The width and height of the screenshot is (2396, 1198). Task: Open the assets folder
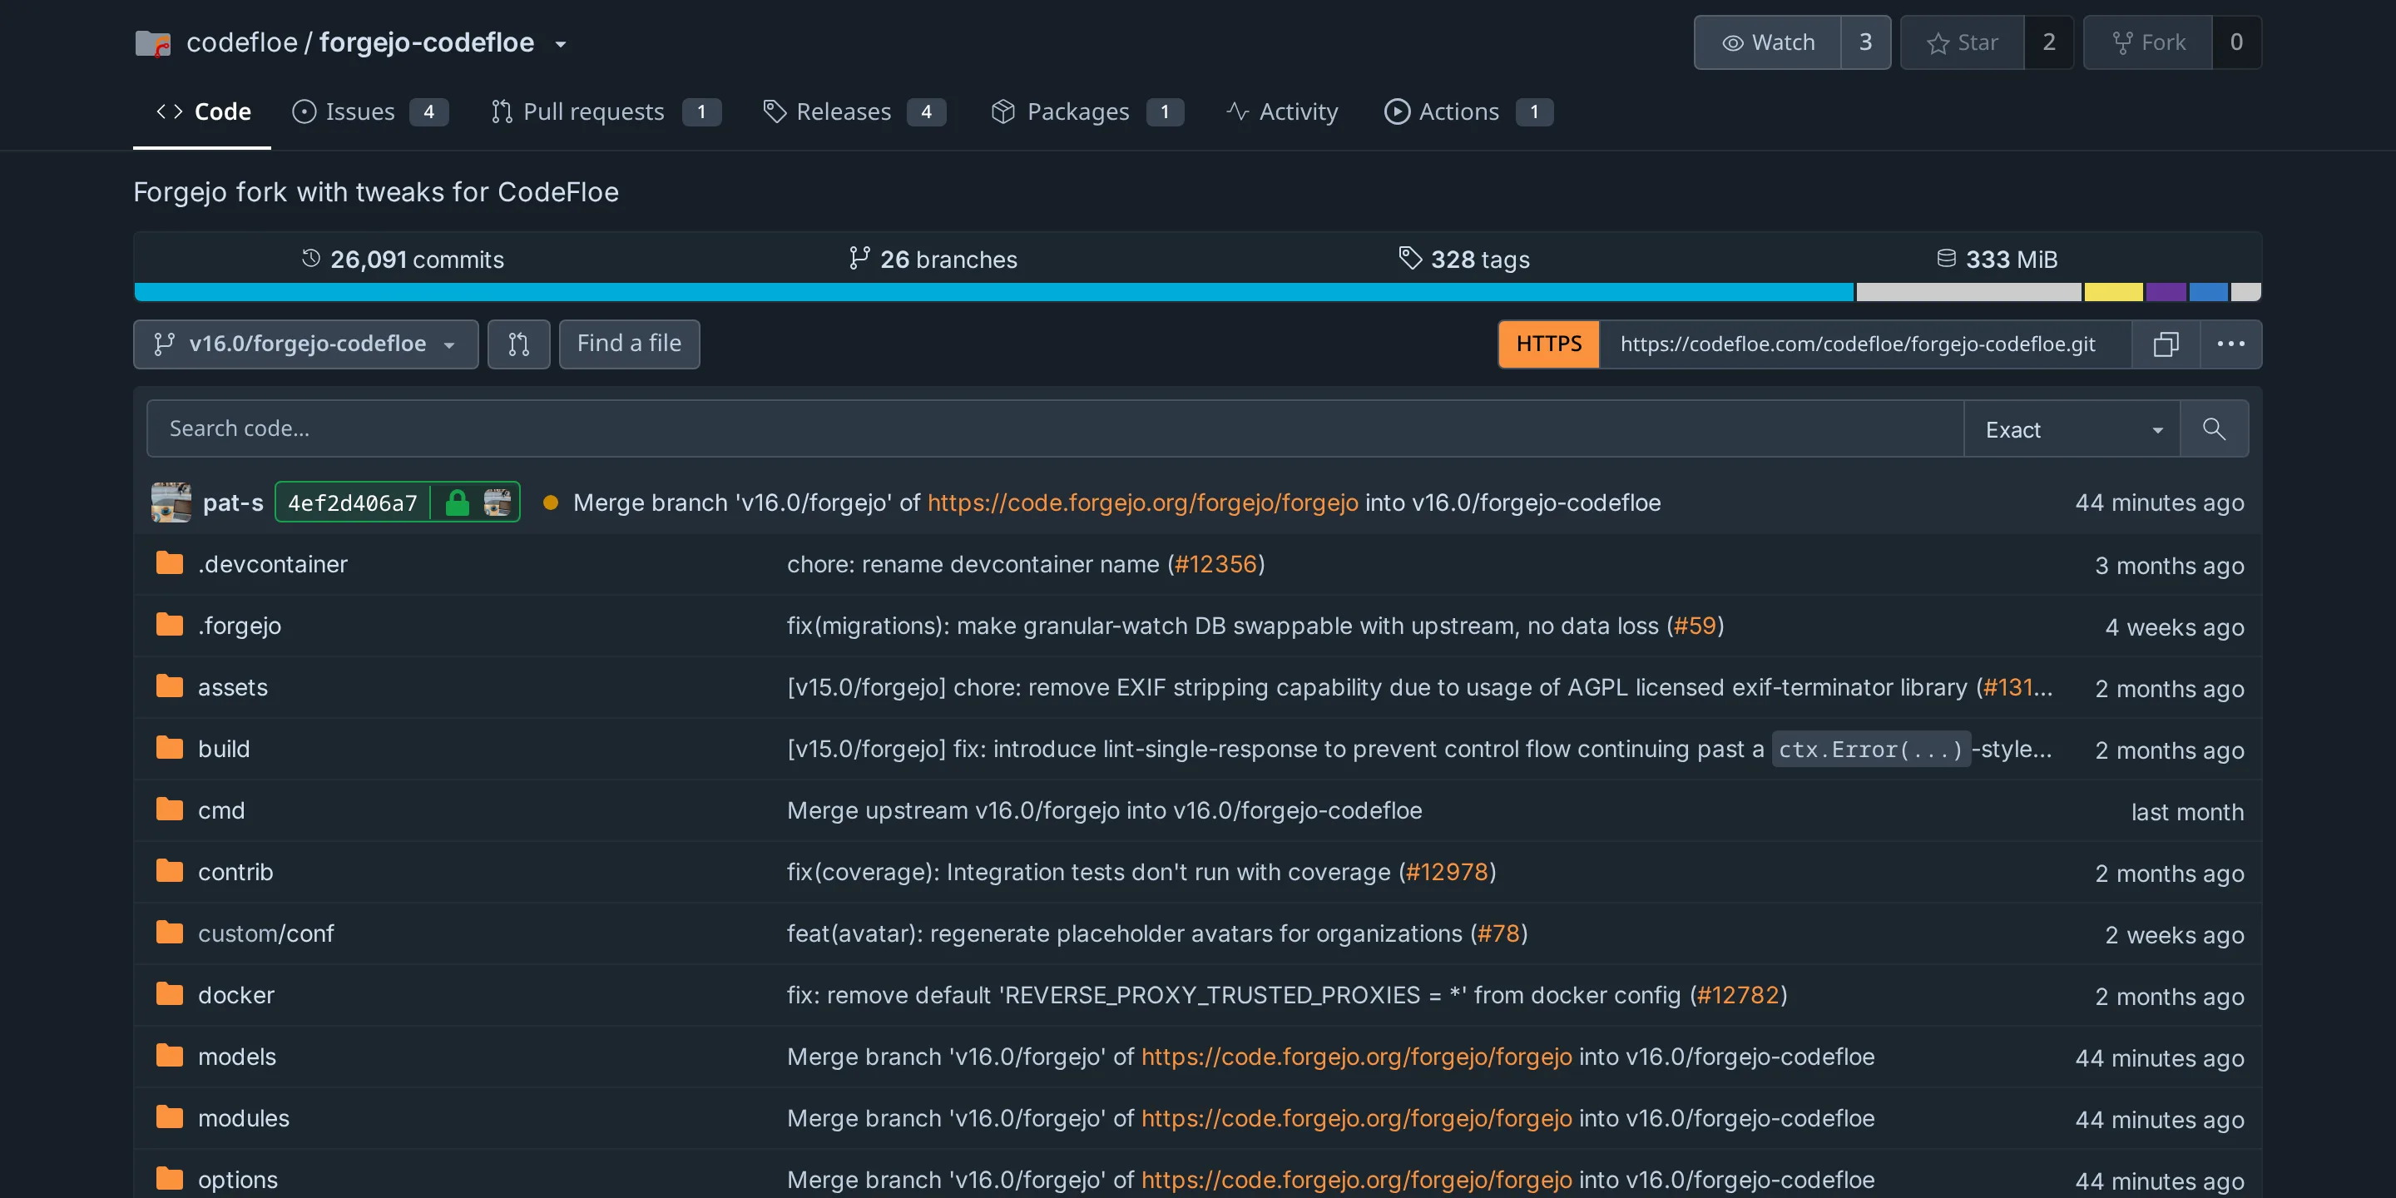[x=233, y=686]
